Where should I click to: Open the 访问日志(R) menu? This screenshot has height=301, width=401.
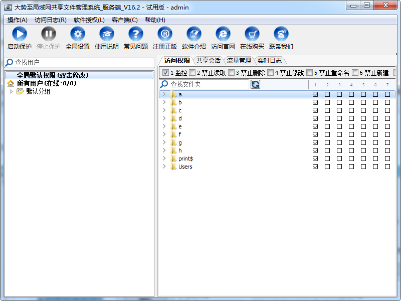tap(50, 20)
